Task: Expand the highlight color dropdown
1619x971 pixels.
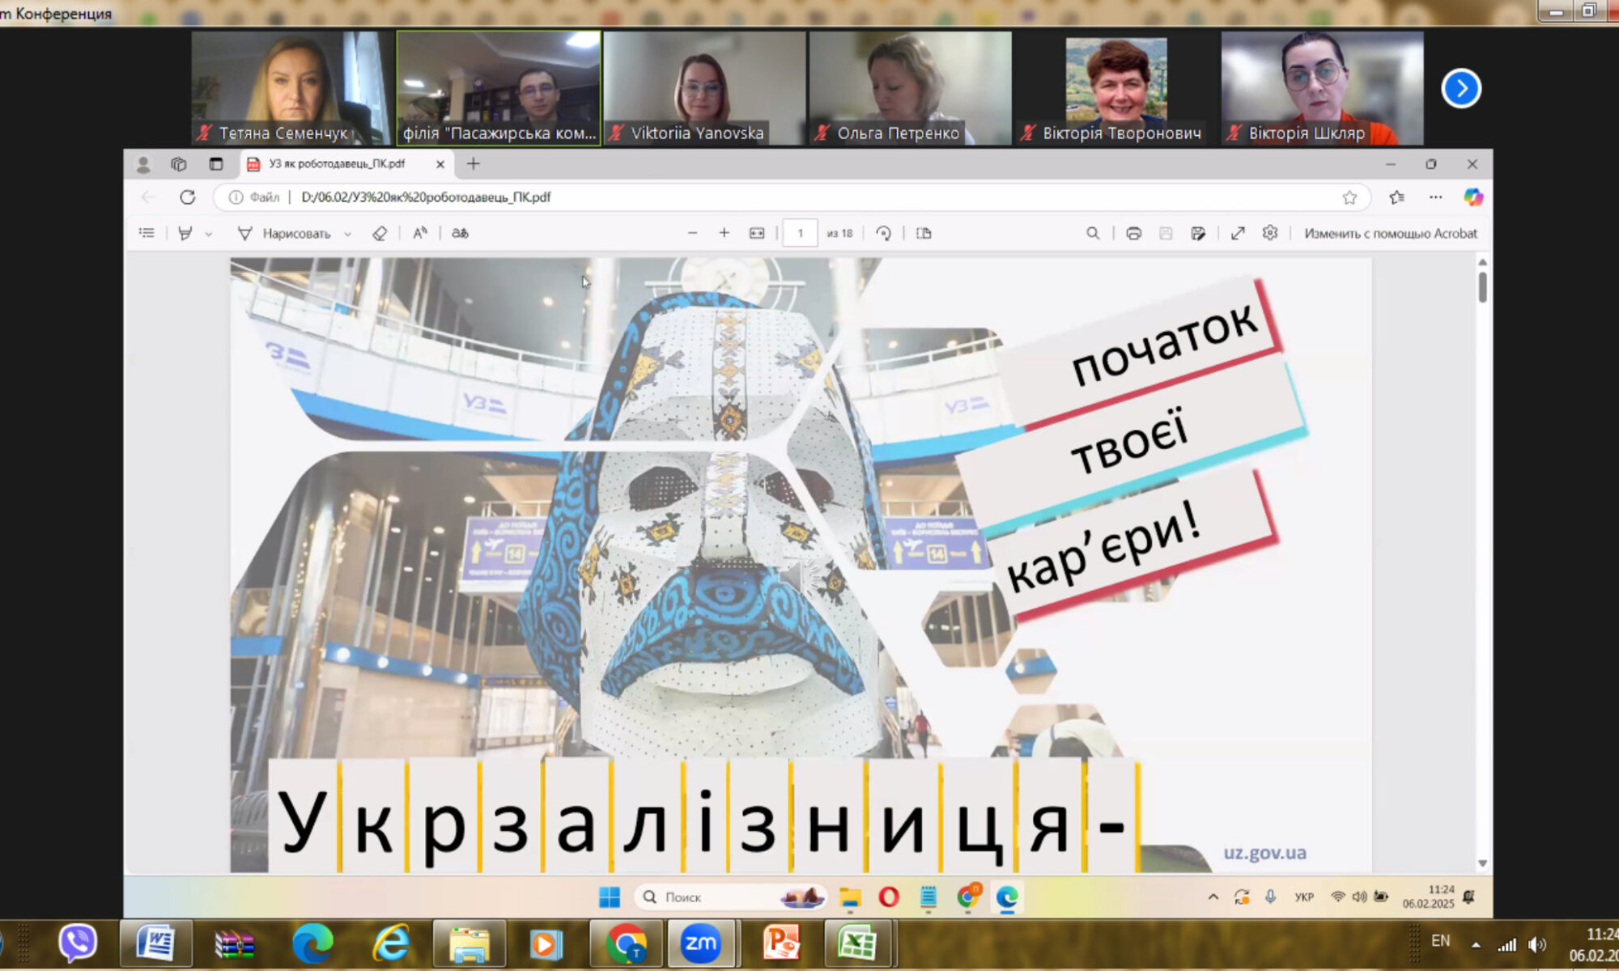Action: click(x=209, y=234)
